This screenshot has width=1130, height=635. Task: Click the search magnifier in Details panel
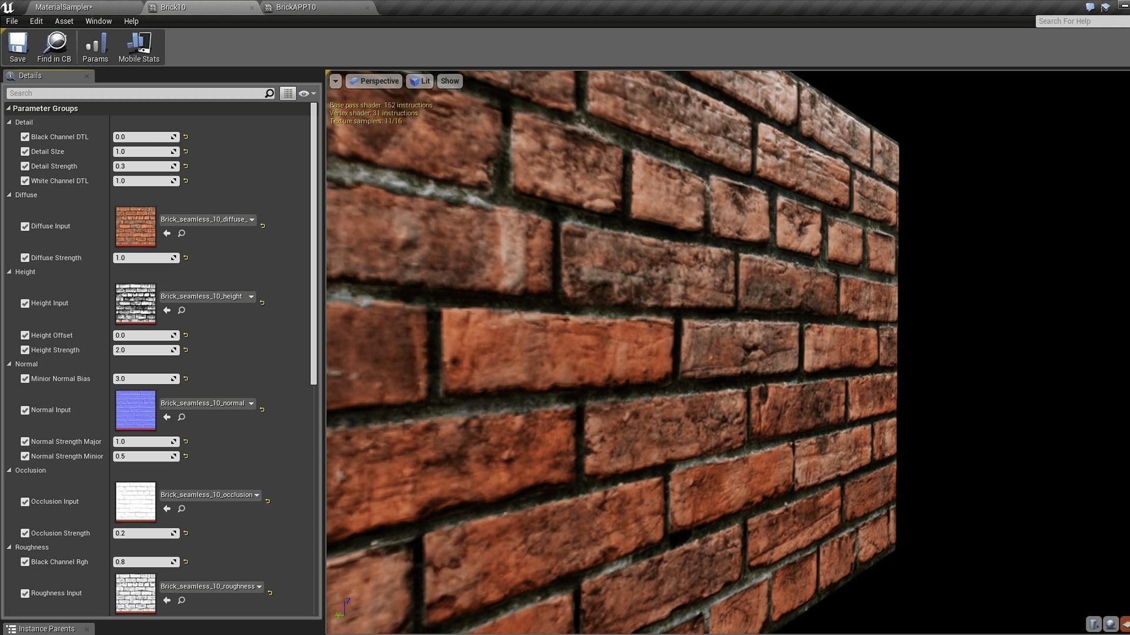pos(270,93)
